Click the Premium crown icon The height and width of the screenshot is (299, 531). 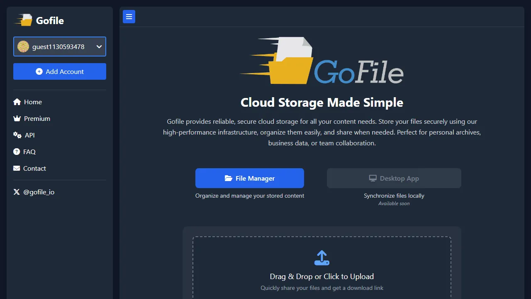(x=17, y=118)
